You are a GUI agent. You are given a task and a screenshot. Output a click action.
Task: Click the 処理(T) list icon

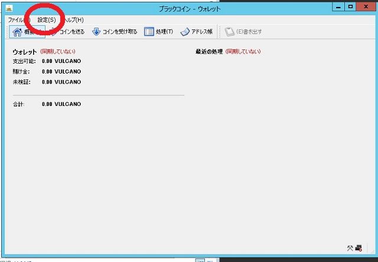coord(149,32)
